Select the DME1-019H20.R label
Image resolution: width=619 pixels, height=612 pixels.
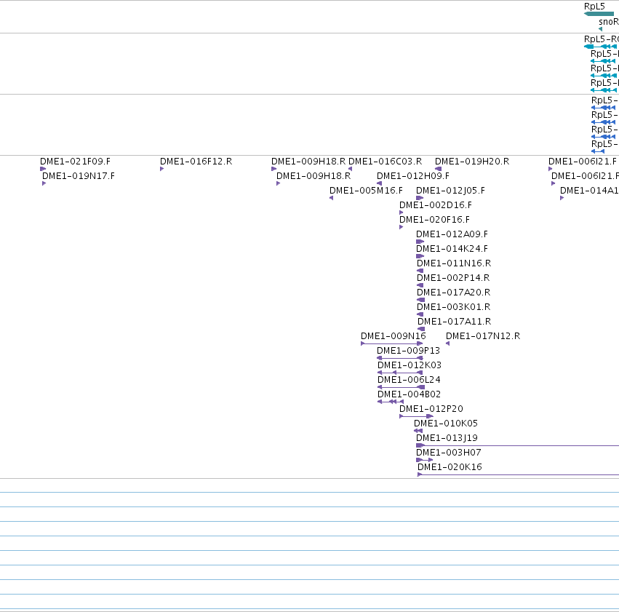coord(472,162)
